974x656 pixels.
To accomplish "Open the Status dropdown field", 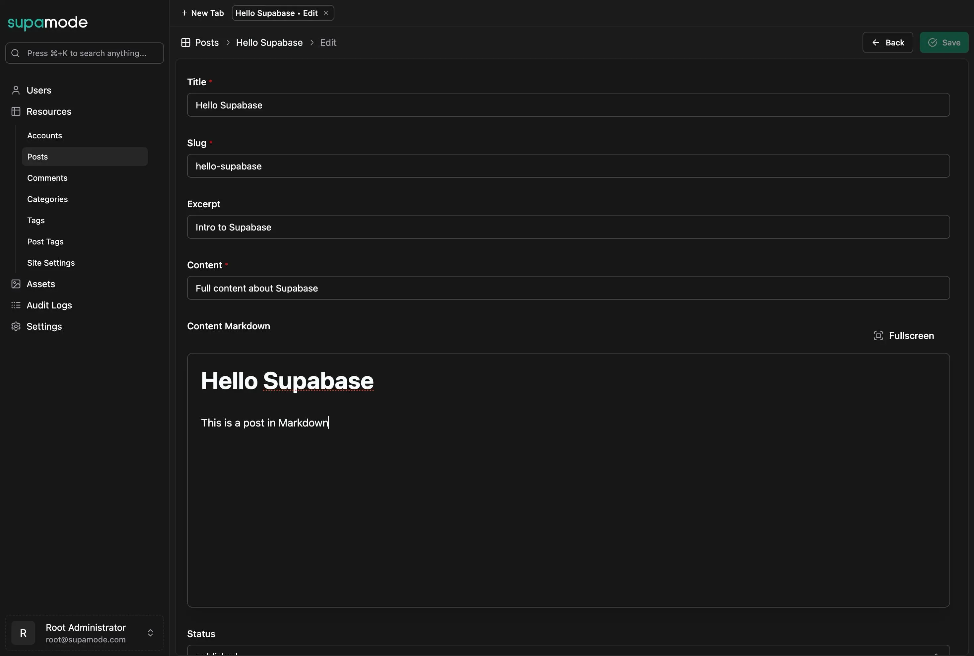I will coord(568,652).
